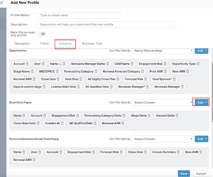Delete the Next Step column

click(x=81, y=79)
